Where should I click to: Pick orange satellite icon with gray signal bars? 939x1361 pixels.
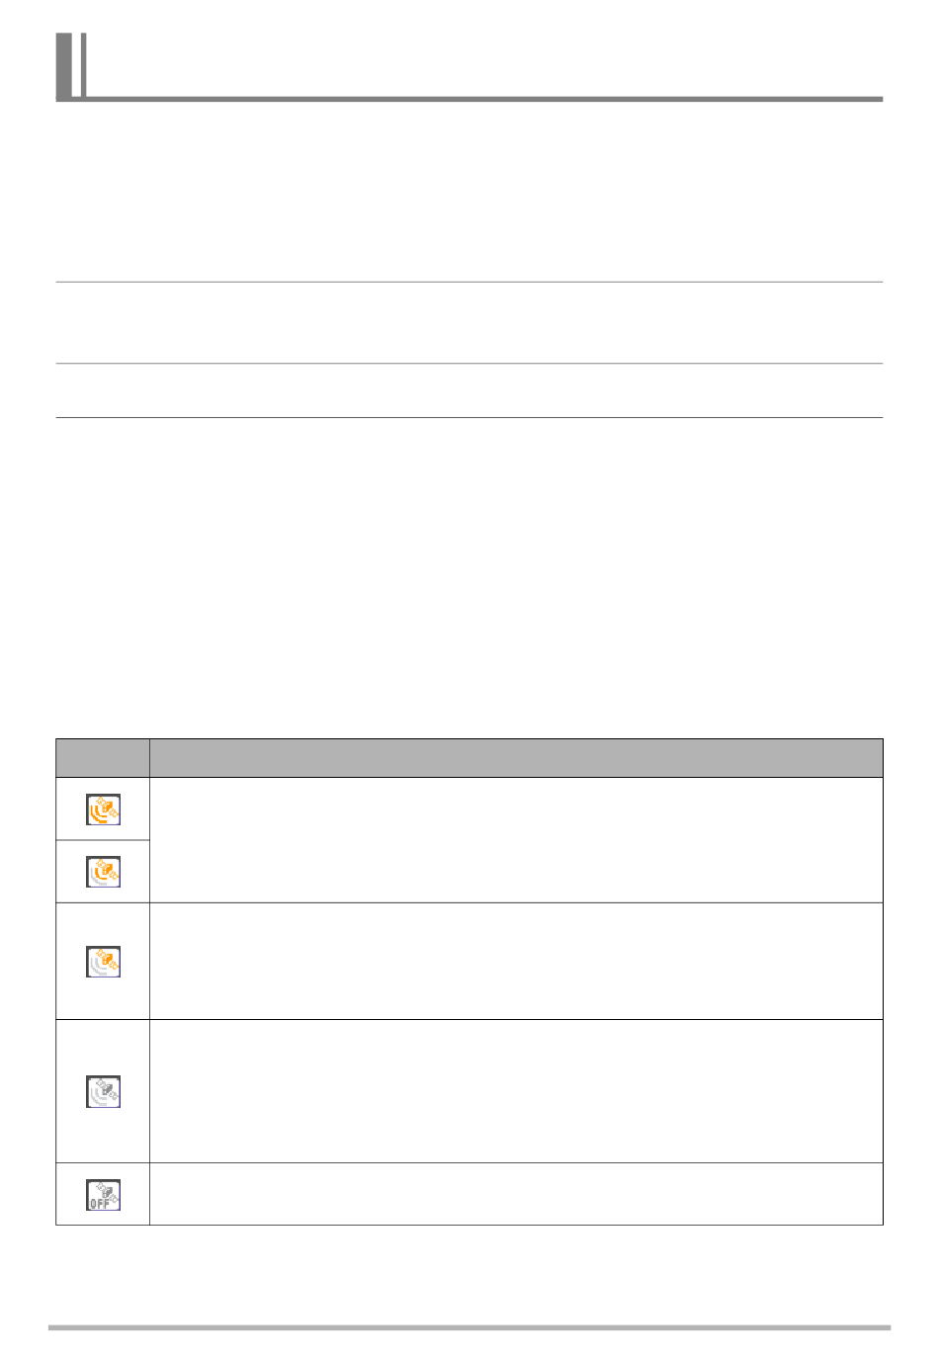103,962
